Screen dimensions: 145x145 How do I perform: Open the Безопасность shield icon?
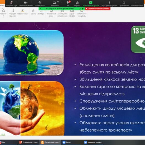coord(40,4)
